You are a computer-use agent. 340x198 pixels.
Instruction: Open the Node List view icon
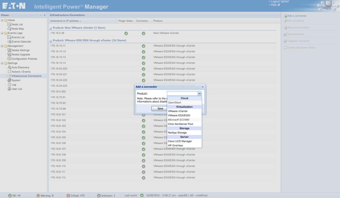pyautogui.click(x=9, y=24)
